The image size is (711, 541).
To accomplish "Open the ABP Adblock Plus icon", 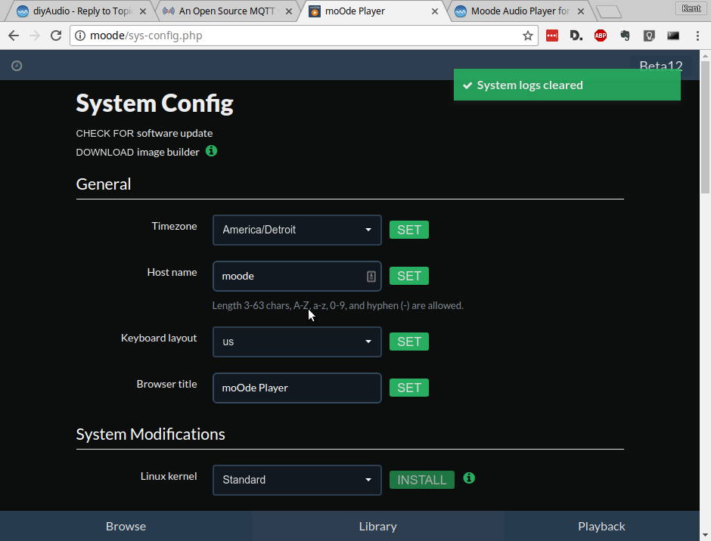I will click(x=601, y=36).
